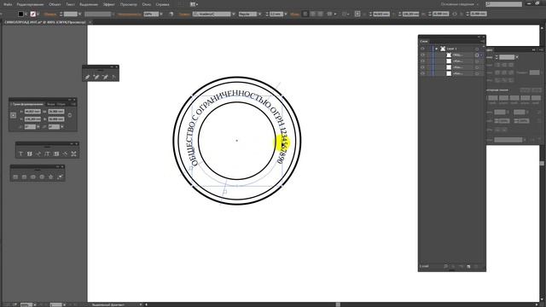The width and height of the screenshot is (546, 307).
Task: Open rotate angle dropdown in Transform panel
Action: 38,127
